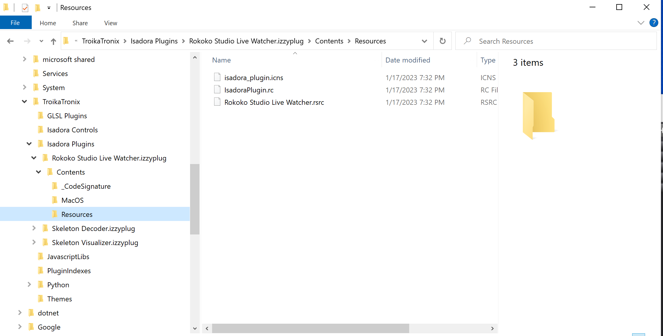Click the Search Resources field

pos(556,41)
